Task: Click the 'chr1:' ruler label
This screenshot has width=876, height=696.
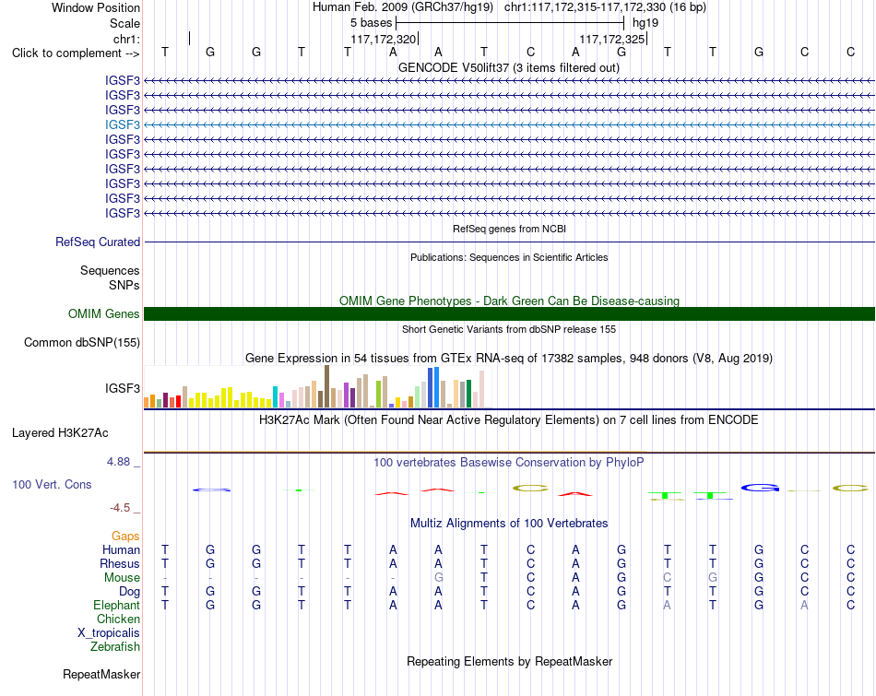Action: (x=126, y=39)
